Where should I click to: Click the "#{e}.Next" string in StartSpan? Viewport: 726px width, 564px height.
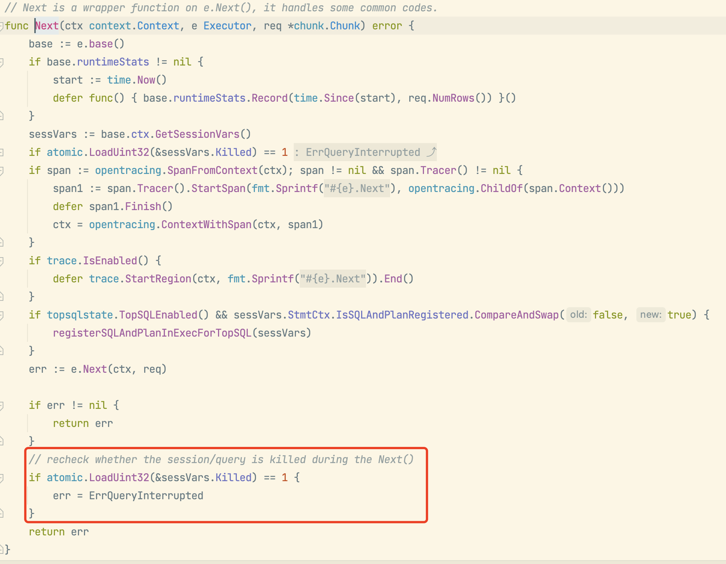click(x=357, y=188)
